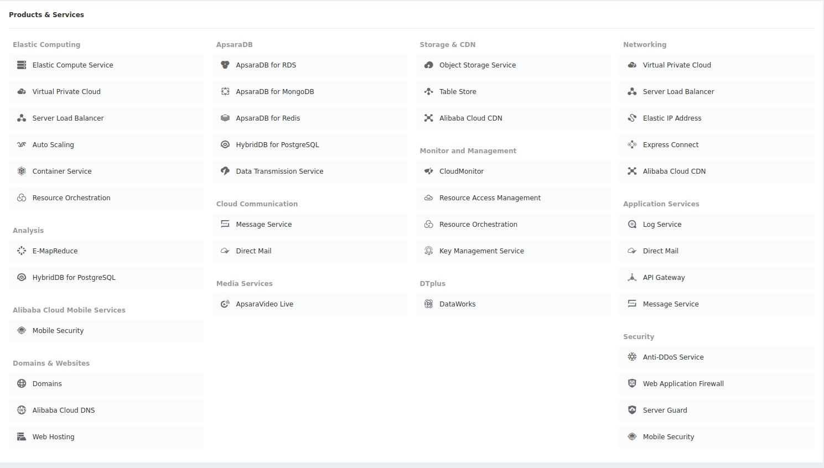Click the ApsaraDB for MongoDB icon

pyautogui.click(x=225, y=92)
